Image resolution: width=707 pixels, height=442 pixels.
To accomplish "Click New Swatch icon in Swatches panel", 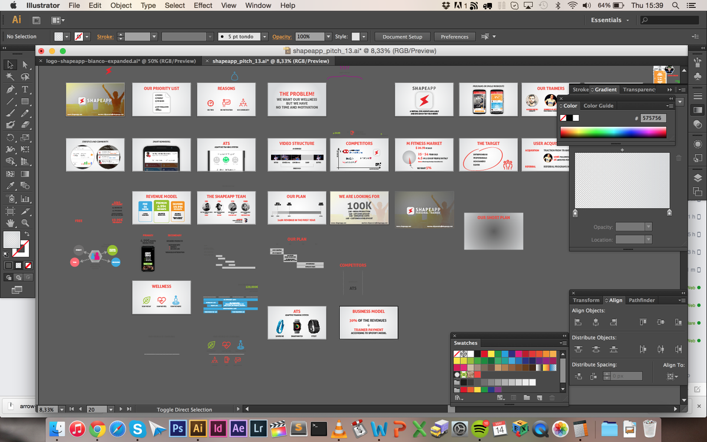I will tap(538, 398).
